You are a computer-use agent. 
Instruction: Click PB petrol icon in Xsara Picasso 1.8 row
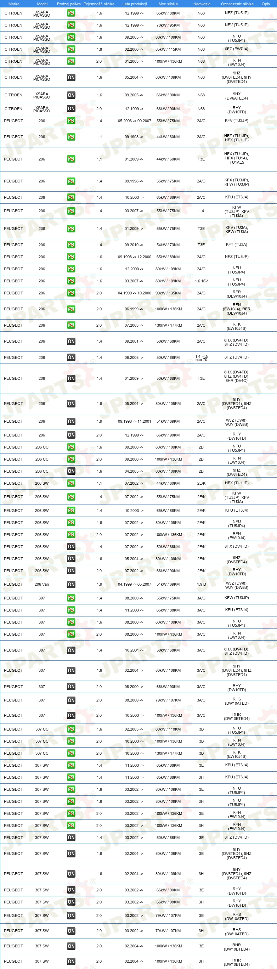click(71, 49)
